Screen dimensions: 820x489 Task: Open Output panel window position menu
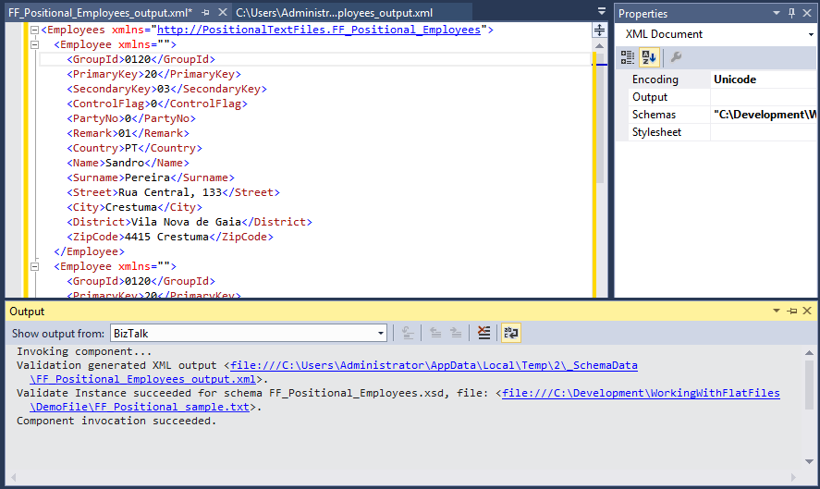click(776, 311)
